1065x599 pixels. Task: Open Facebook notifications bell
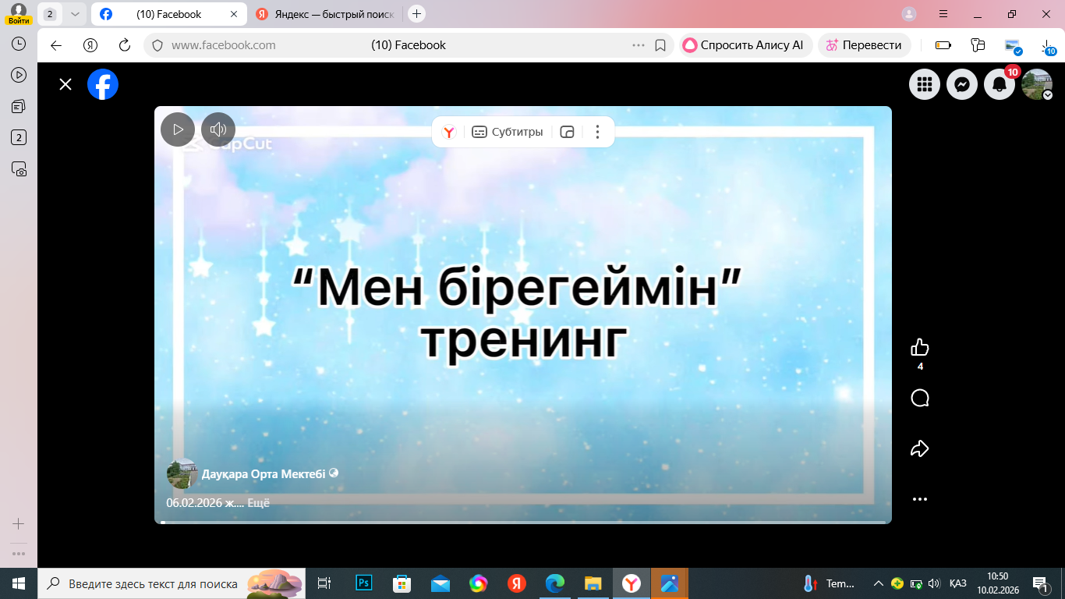click(x=1000, y=84)
